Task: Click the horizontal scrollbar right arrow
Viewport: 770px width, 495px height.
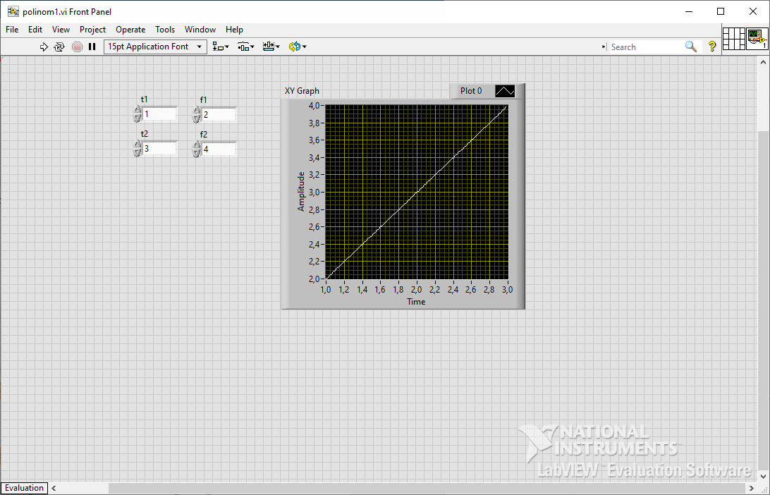Action: pyautogui.click(x=752, y=488)
